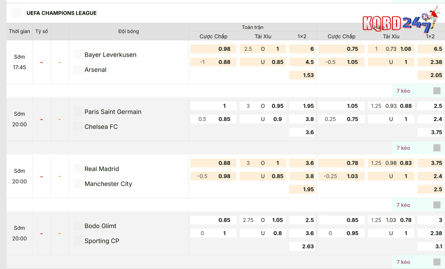445x269 pixels.
Task: Click the "Đội bóng" column header
Action: coord(129,31)
